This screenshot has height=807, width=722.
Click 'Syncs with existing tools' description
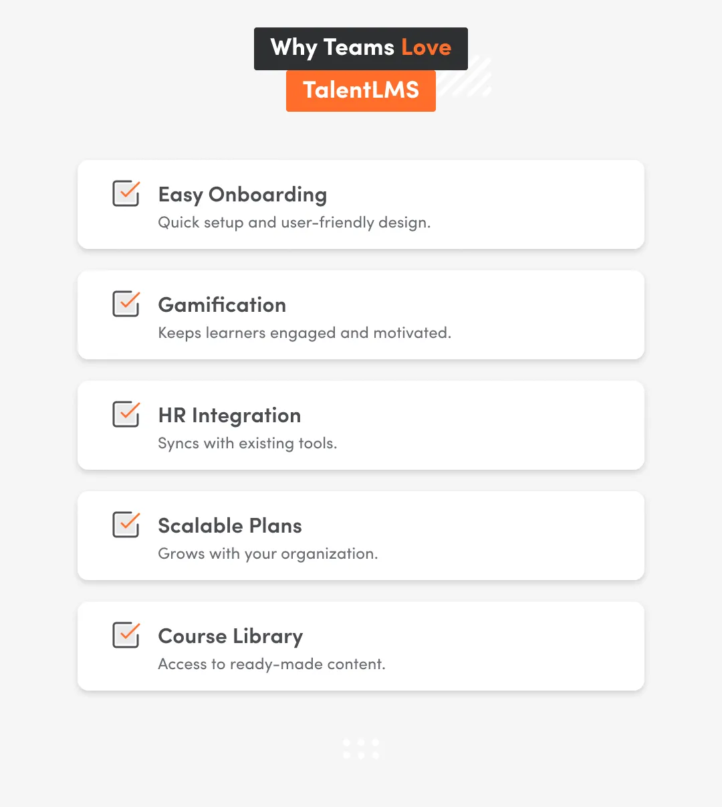click(247, 444)
